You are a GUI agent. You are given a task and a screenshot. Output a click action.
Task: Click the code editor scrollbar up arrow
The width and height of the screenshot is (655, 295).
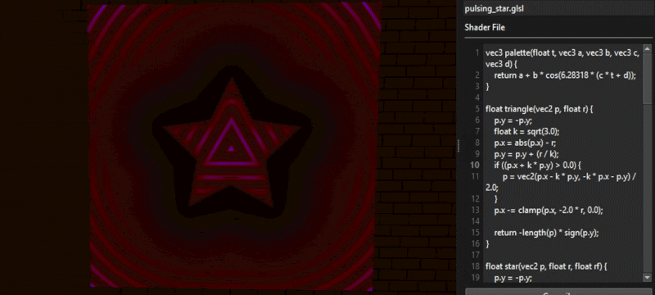[x=648, y=48]
